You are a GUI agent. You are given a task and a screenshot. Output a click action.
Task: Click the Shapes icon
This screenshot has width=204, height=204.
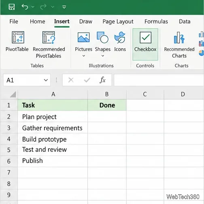103,37
